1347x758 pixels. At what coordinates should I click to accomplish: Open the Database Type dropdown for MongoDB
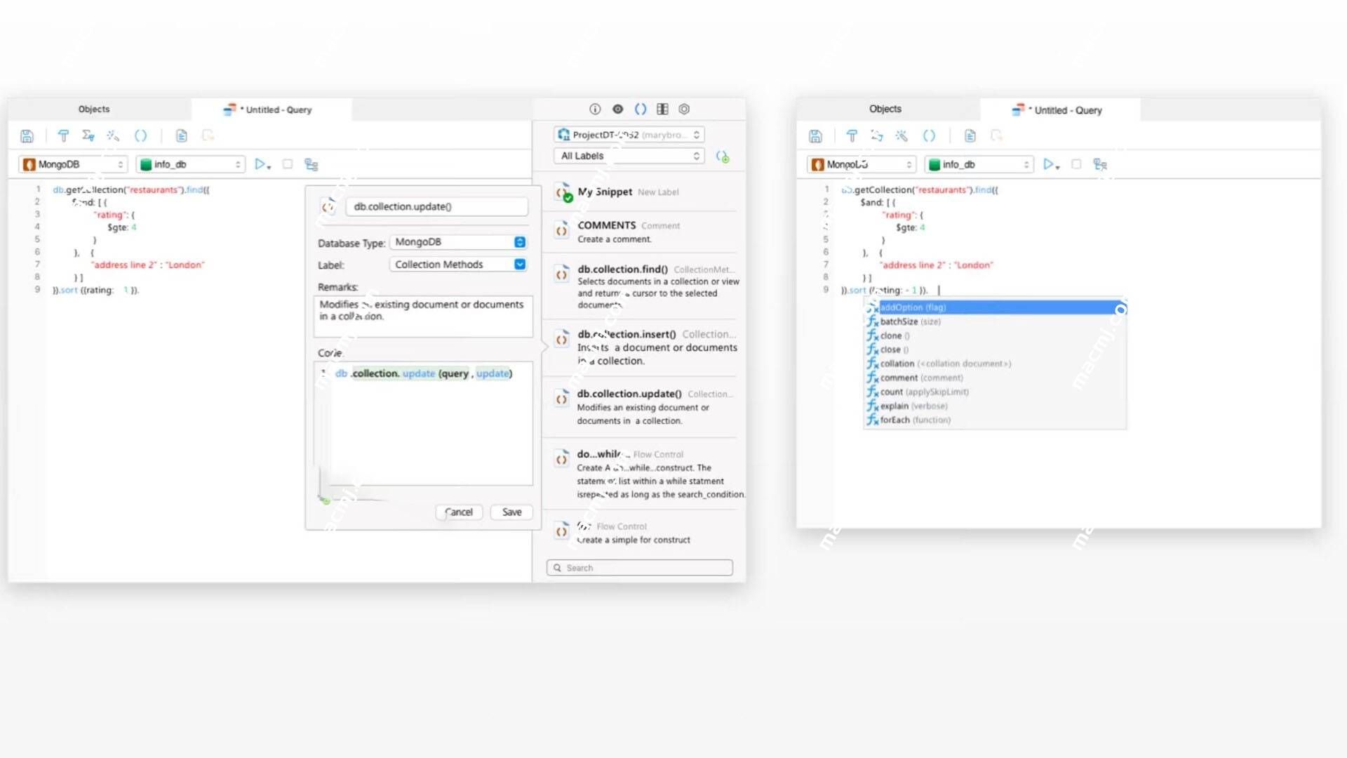[x=520, y=241]
